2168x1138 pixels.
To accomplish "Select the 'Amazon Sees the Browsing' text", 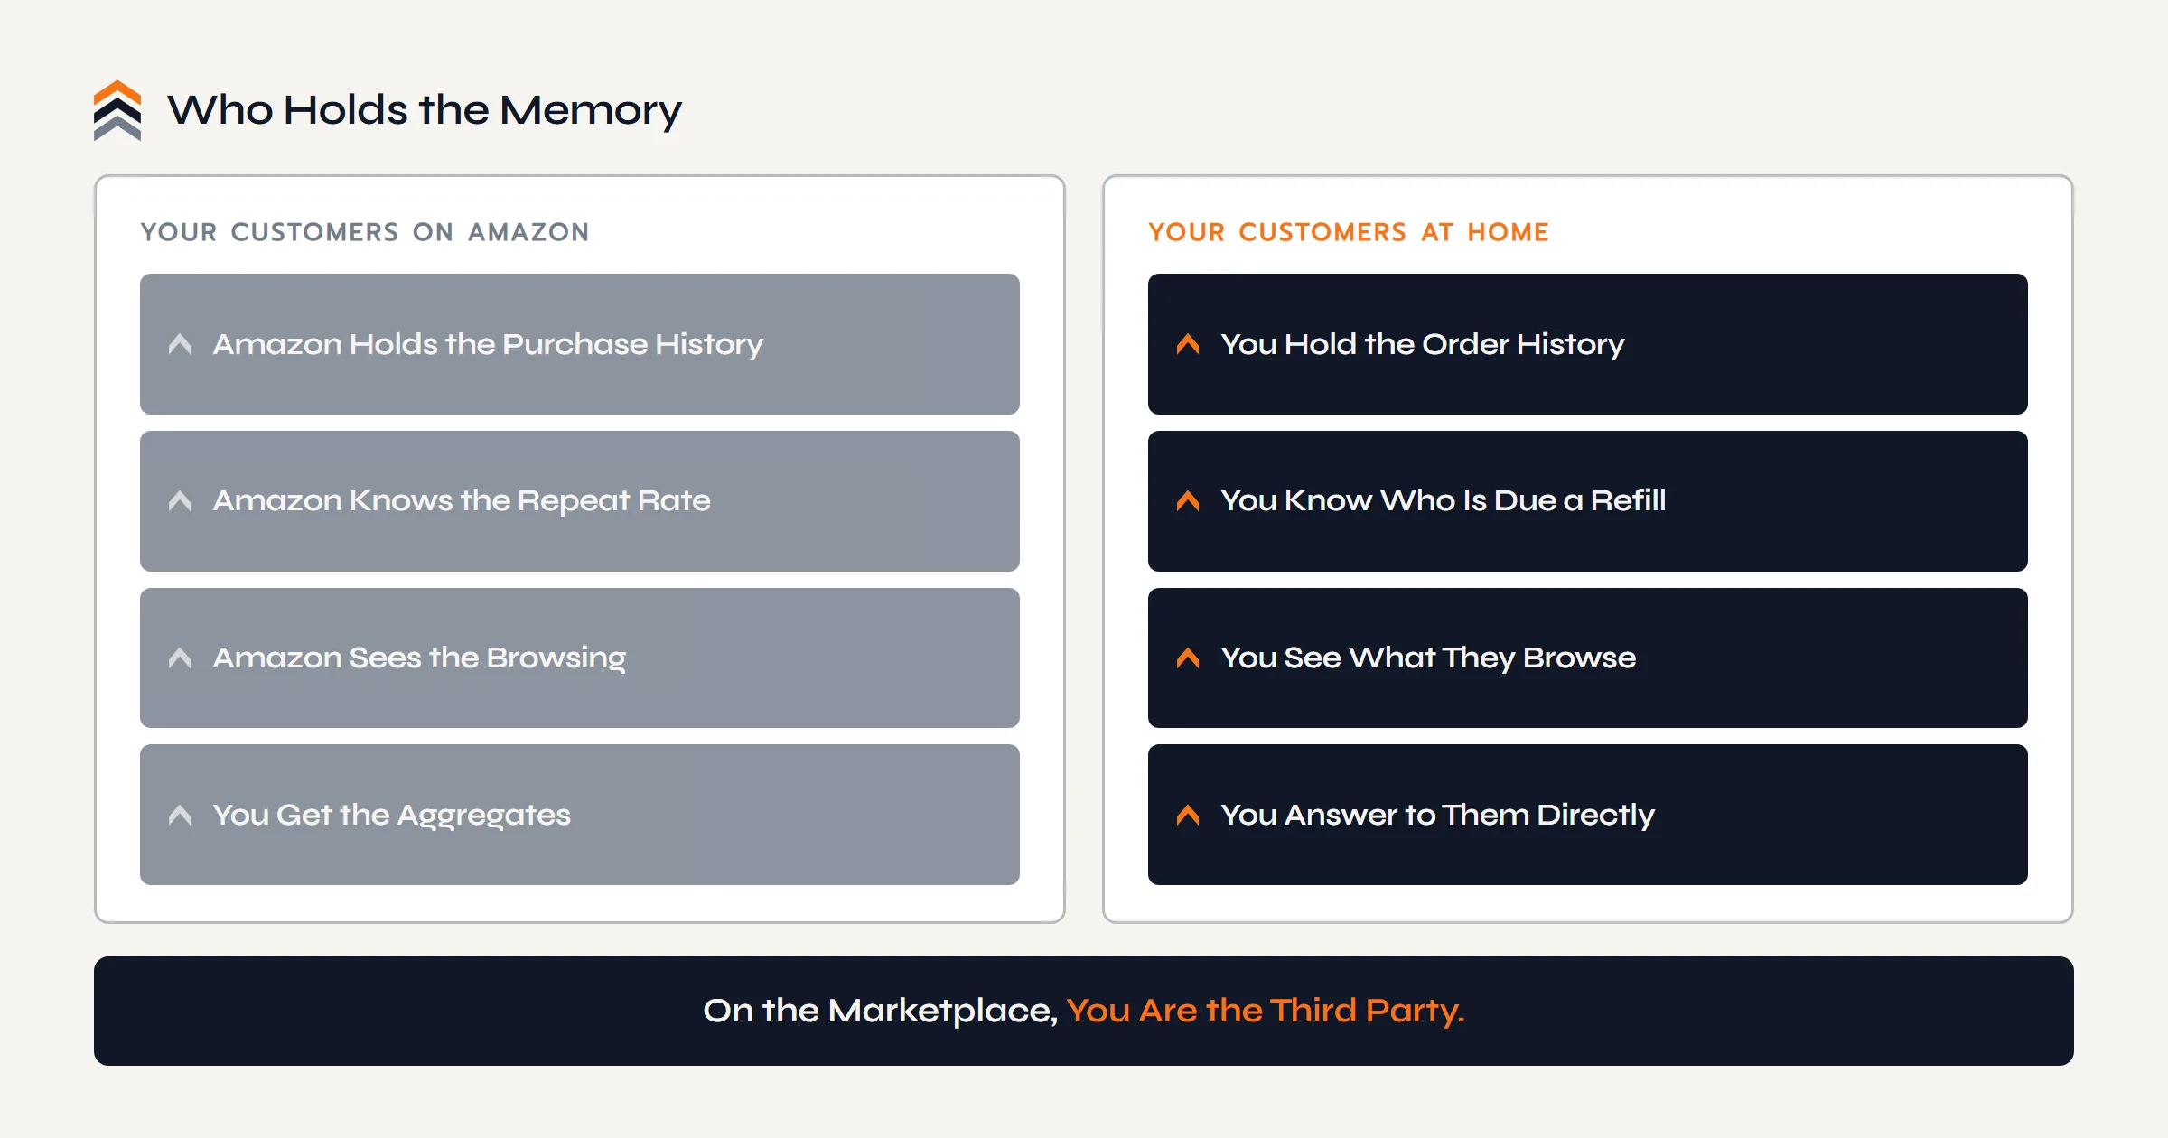I will point(419,658).
